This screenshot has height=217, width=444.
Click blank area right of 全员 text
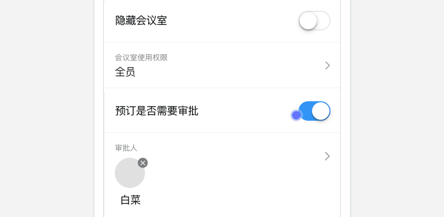coord(227,72)
